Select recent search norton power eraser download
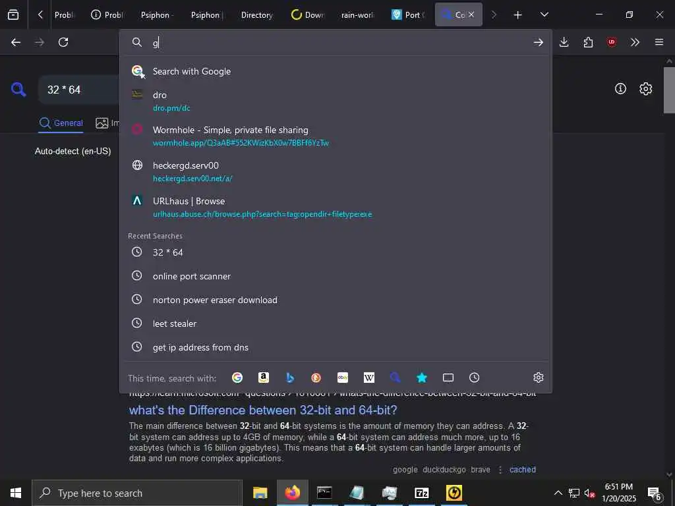 [x=336, y=300]
